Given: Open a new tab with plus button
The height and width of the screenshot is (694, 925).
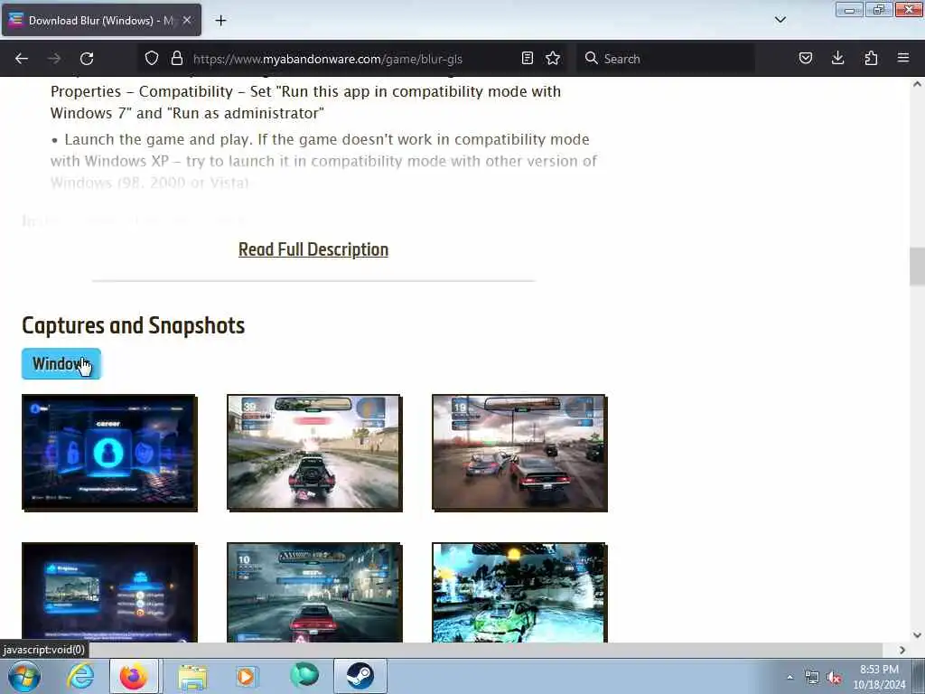Looking at the screenshot, I should (220, 21).
